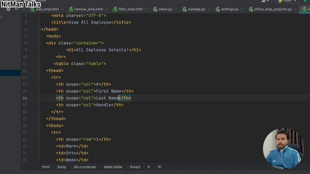The width and height of the screenshot is (310, 174).
Task: Click the manage.py Python file icon
Action: coord(185,9)
